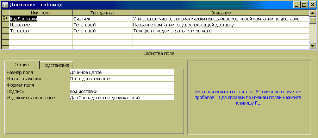
Task: Select the row selector beside Телефон
Action: click(x=5, y=31)
